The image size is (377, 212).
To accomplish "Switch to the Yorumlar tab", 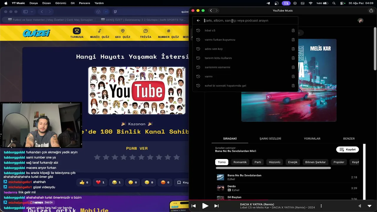I will coord(312,139).
